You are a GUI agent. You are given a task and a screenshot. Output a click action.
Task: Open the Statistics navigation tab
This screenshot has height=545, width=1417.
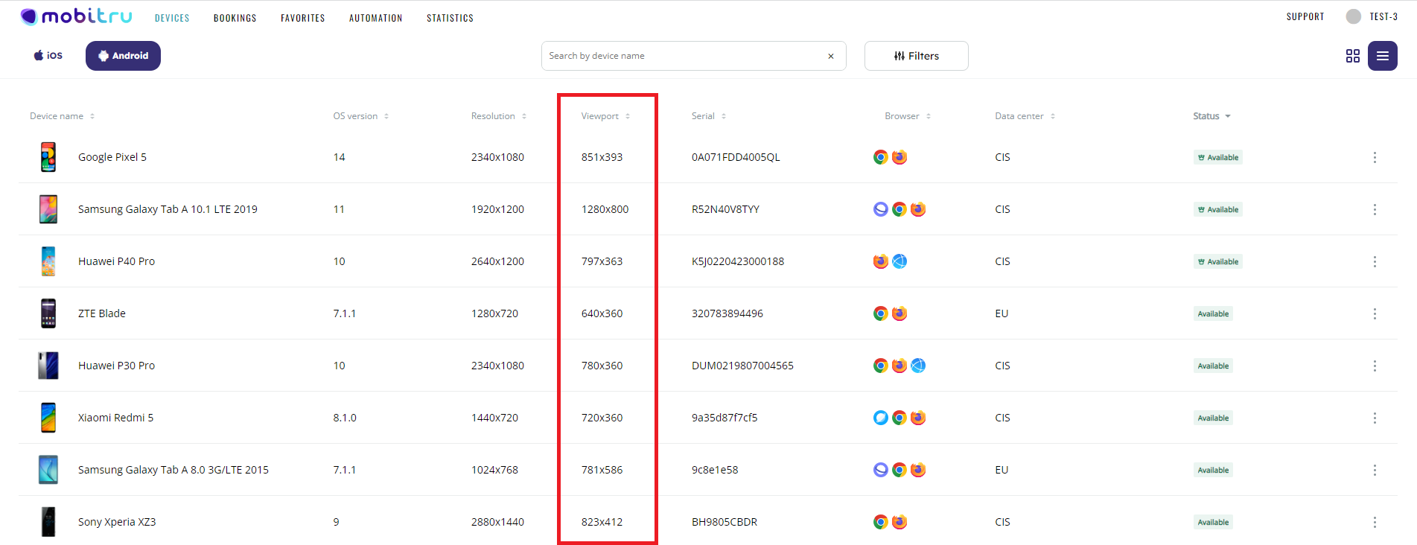click(x=450, y=18)
